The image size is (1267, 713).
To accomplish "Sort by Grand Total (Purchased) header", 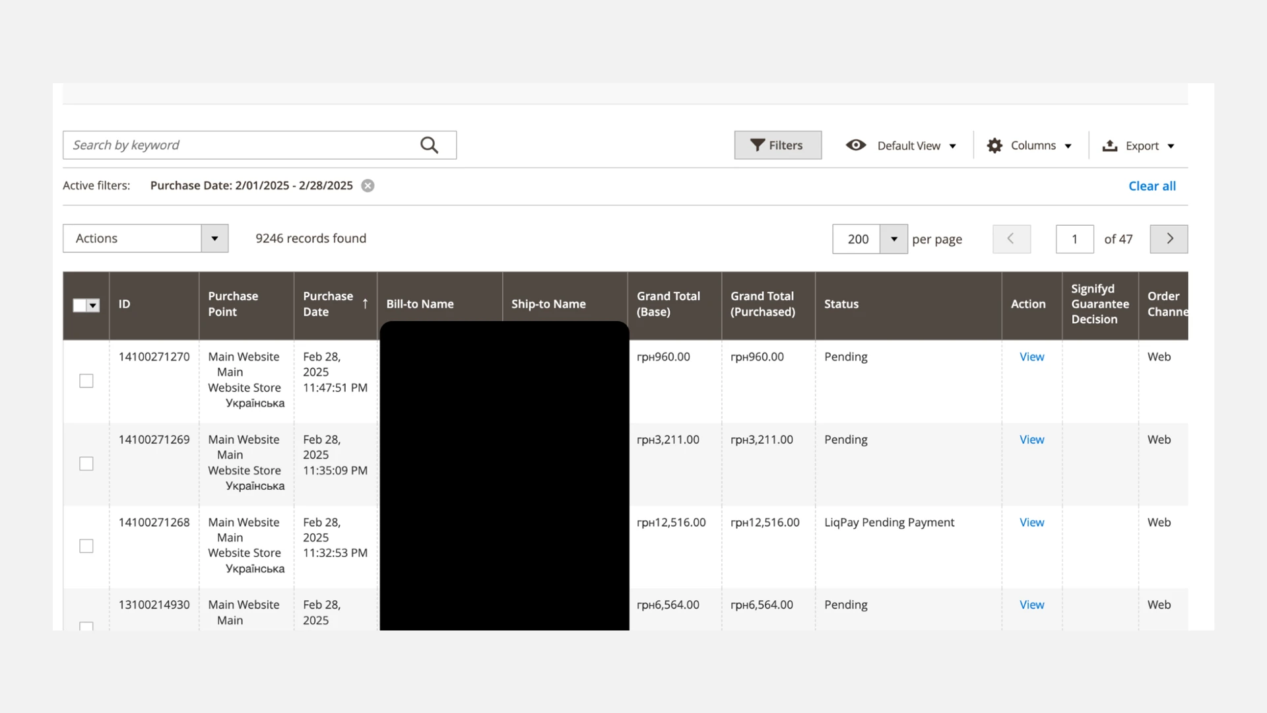I will tap(768, 304).
